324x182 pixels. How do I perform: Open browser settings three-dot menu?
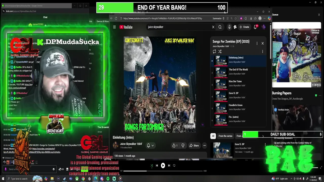pos(265,18)
